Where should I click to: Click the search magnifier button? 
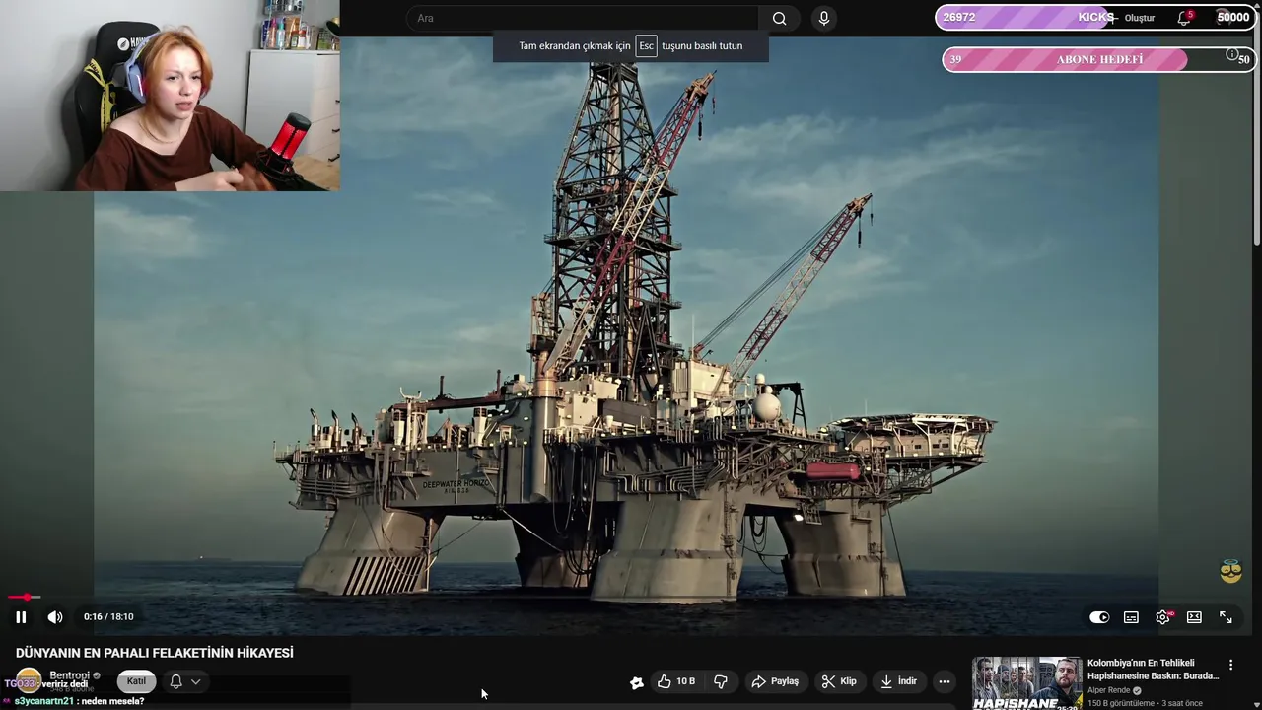tap(779, 18)
